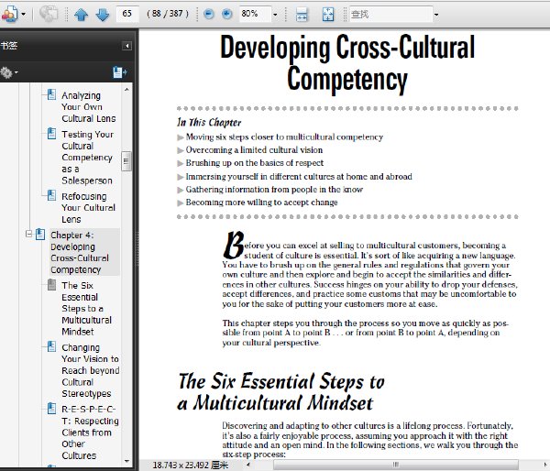Click line Moving six steps closer to multicultural competency
Screen dimensions: 550x471
[x=284, y=137]
